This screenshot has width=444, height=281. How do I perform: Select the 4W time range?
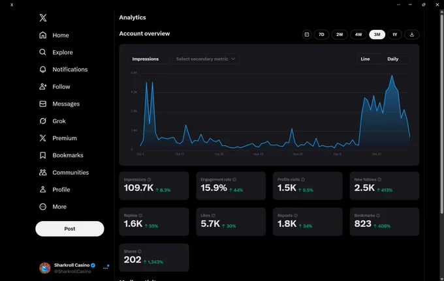tap(358, 35)
